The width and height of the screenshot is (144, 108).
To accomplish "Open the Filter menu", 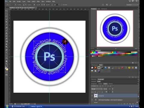I will (x=38, y=1).
